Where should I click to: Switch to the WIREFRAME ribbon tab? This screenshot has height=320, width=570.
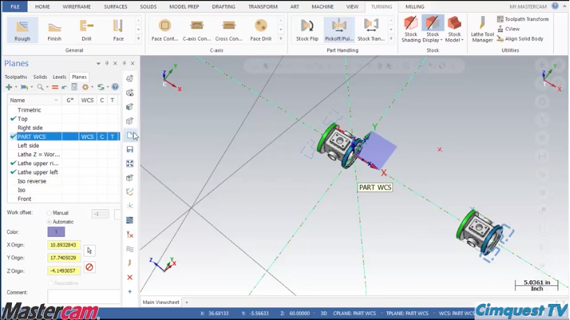76,6
